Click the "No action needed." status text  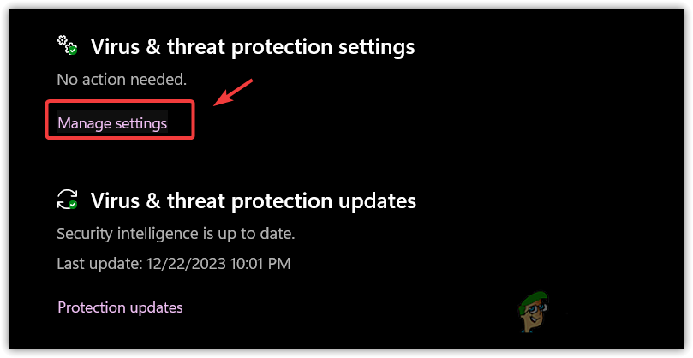click(x=121, y=80)
